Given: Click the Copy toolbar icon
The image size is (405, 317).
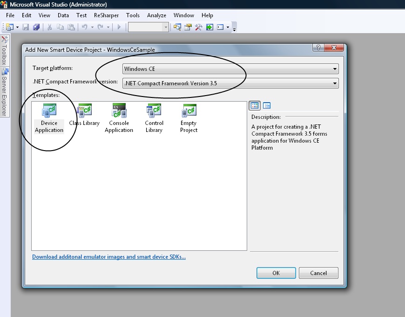Looking at the screenshot, I should [60, 27].
